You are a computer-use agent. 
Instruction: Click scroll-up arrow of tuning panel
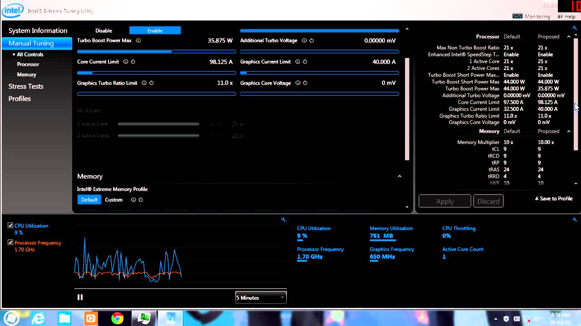click(x=407, y=29)
